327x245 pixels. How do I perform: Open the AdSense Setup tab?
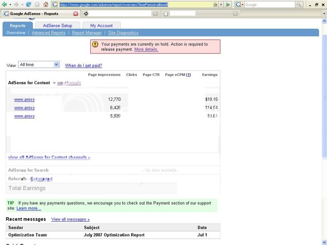click(58, 26)
